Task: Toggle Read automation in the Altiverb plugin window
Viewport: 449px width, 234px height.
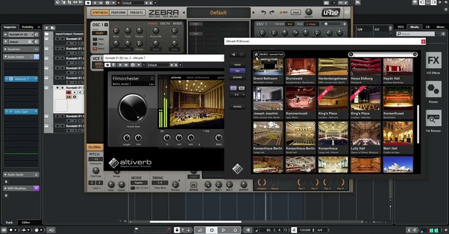Action: pos(120,65)
